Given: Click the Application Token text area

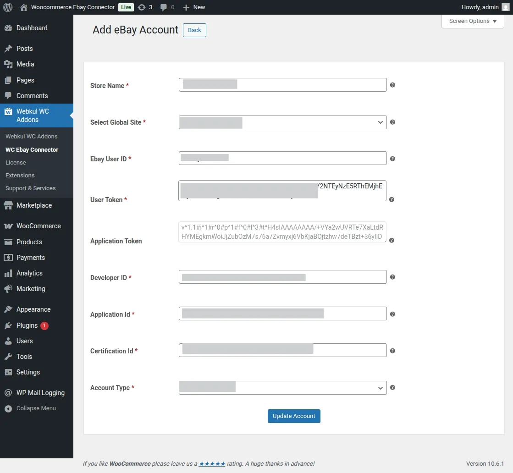Looking at the screenshot, I should click(x=282, y=232).
